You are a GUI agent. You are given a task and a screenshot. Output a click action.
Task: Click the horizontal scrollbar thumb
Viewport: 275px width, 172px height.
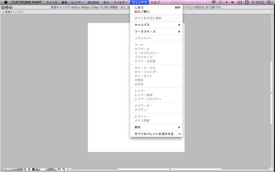tap(170, 170)
